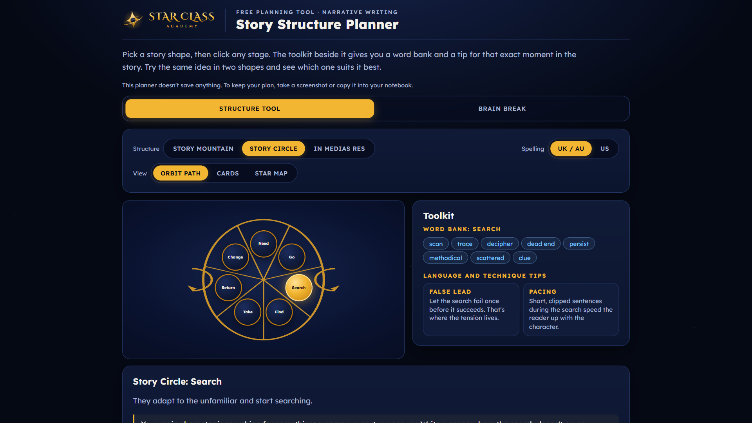The image size is (752, 423).
Task: Click the 'persist' word chip
Action: pos(579,244)
